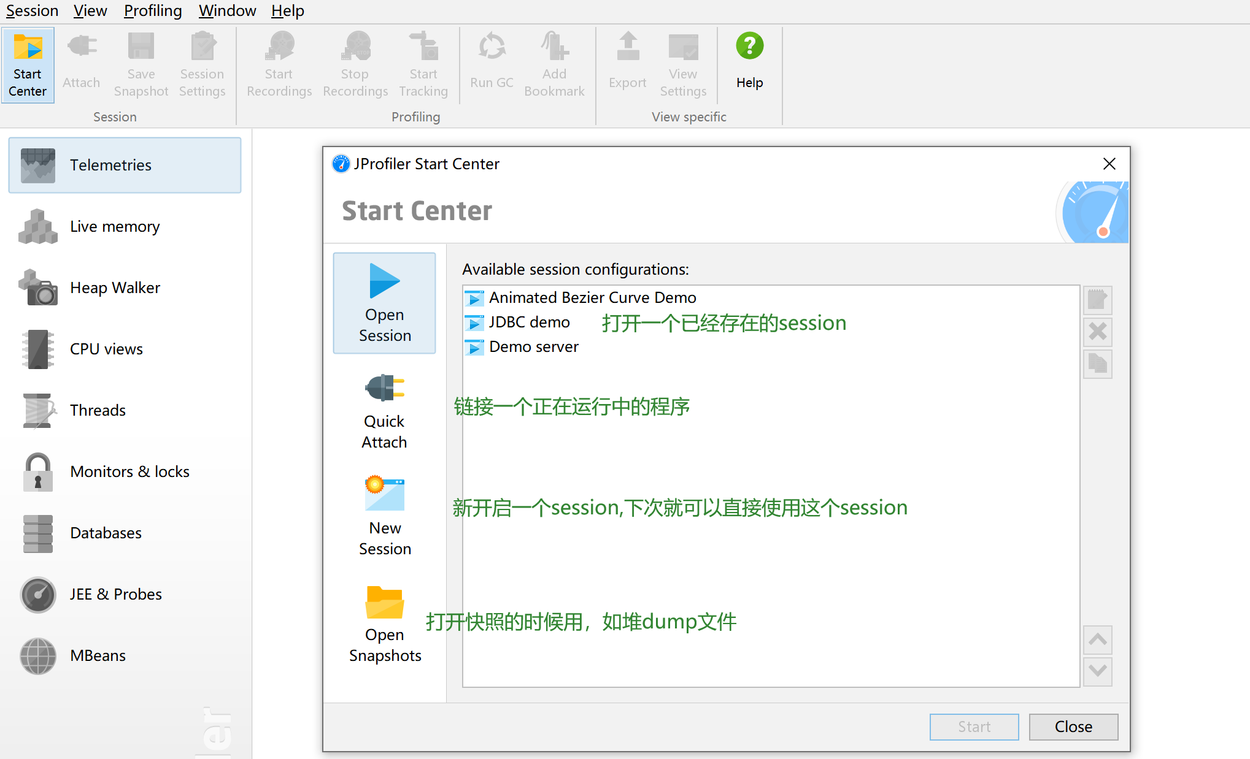Open the Threads view section
This screenshot has height=759, width=1250.
[125, 410]
